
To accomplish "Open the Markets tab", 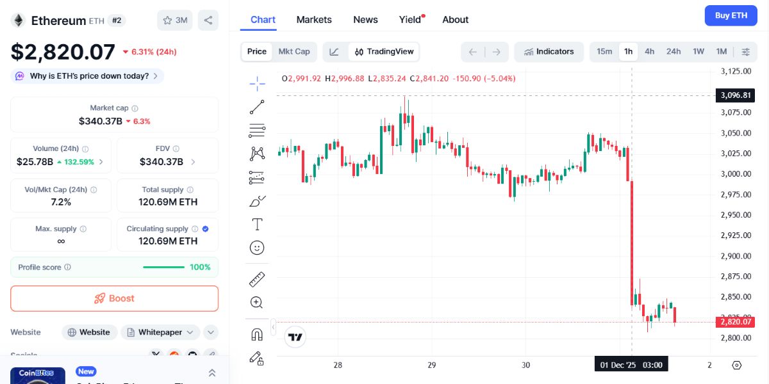I will point(314,20).
